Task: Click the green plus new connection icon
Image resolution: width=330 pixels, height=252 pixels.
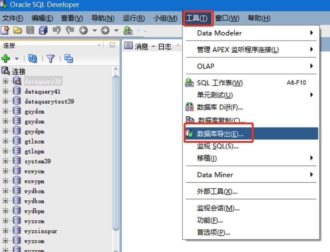Action: pos(6,59)
